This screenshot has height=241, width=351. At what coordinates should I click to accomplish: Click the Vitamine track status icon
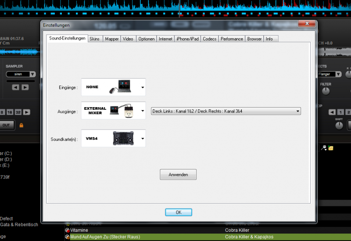(67, 230)
